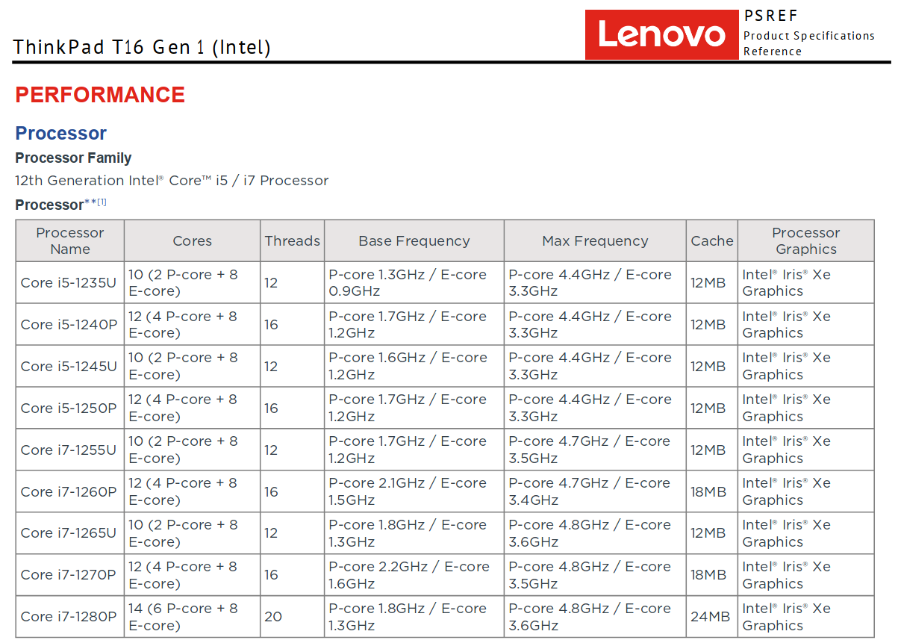
Task: Click 12MB cache in i5-1245U row
Action: 712,367
